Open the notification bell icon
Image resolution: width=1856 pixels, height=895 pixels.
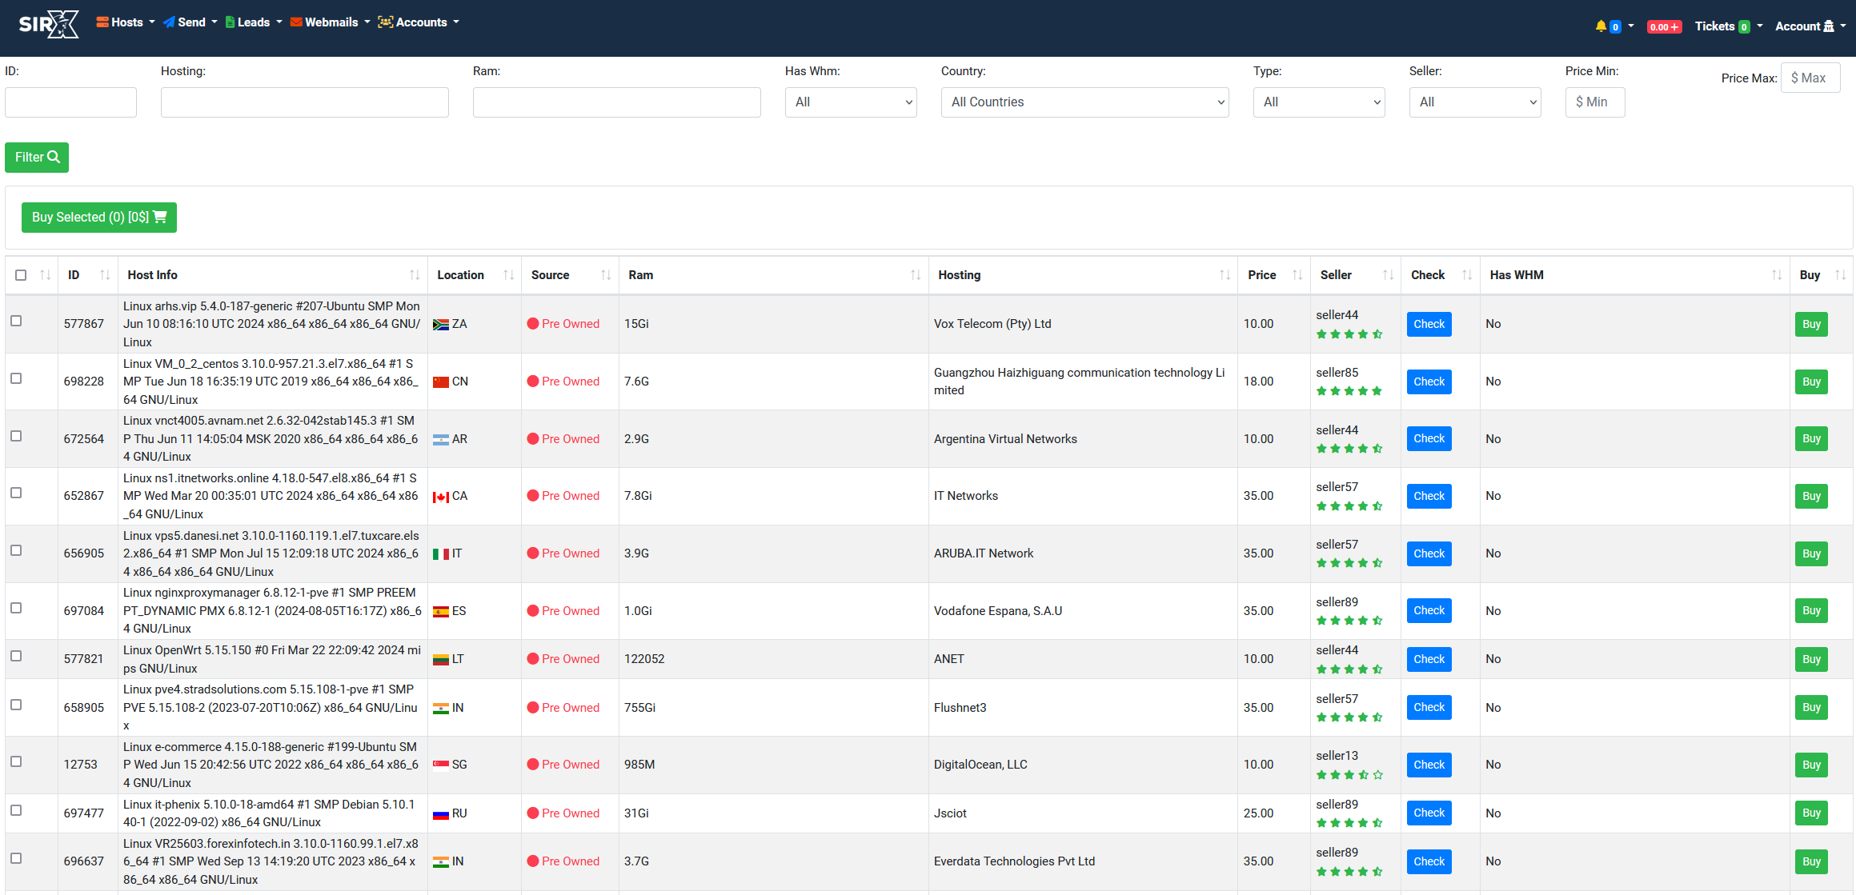1601,26
